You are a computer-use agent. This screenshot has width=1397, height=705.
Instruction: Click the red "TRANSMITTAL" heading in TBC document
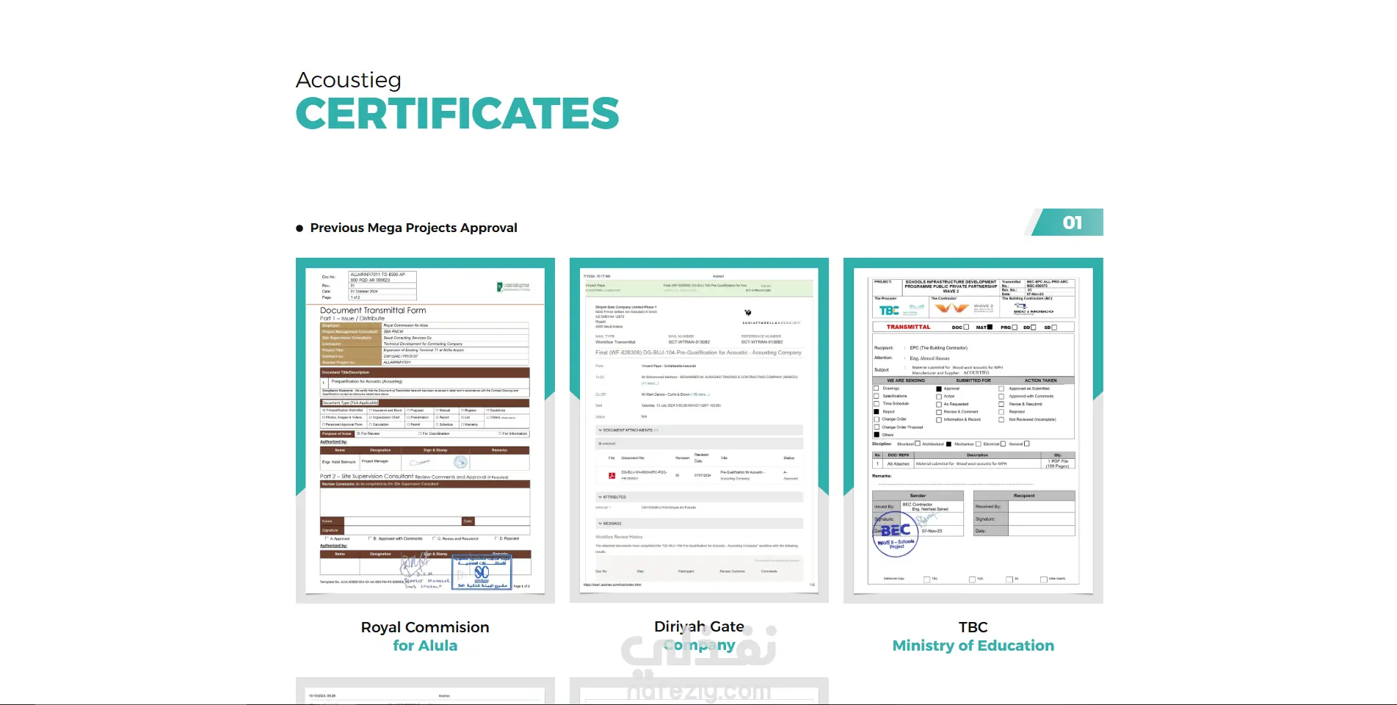908,327
